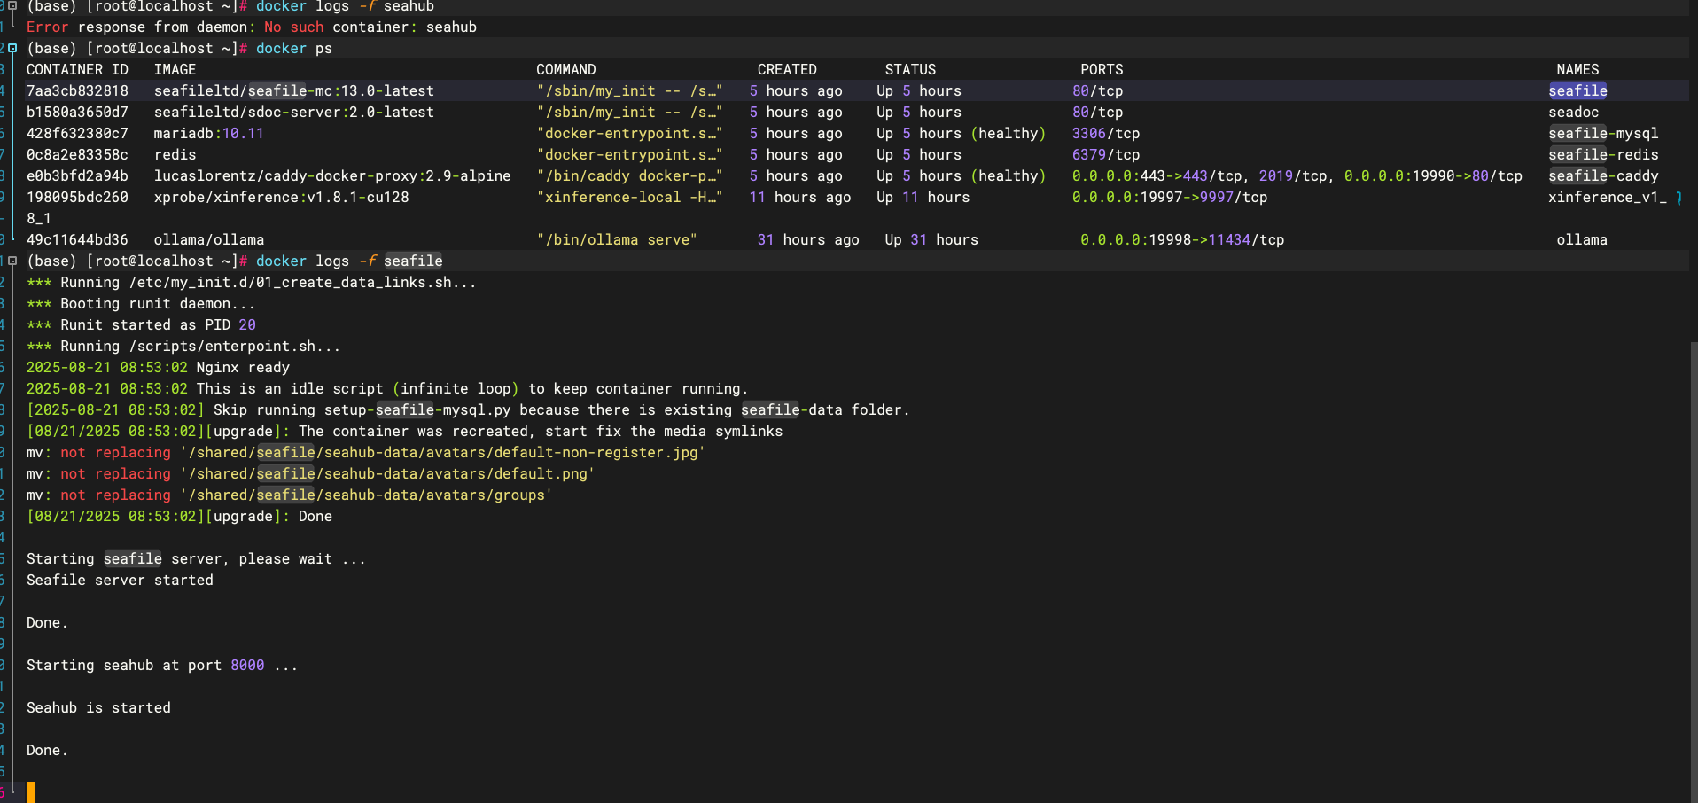Click the 'seadoc' container name
Image resolution: width=1698 pixels, height=803 pixels.
(x=1573, y=112)
